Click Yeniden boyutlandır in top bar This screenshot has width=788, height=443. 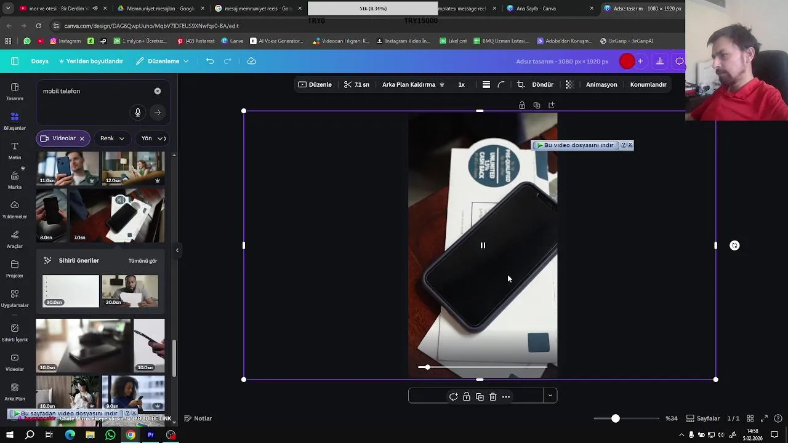[91, 61]
